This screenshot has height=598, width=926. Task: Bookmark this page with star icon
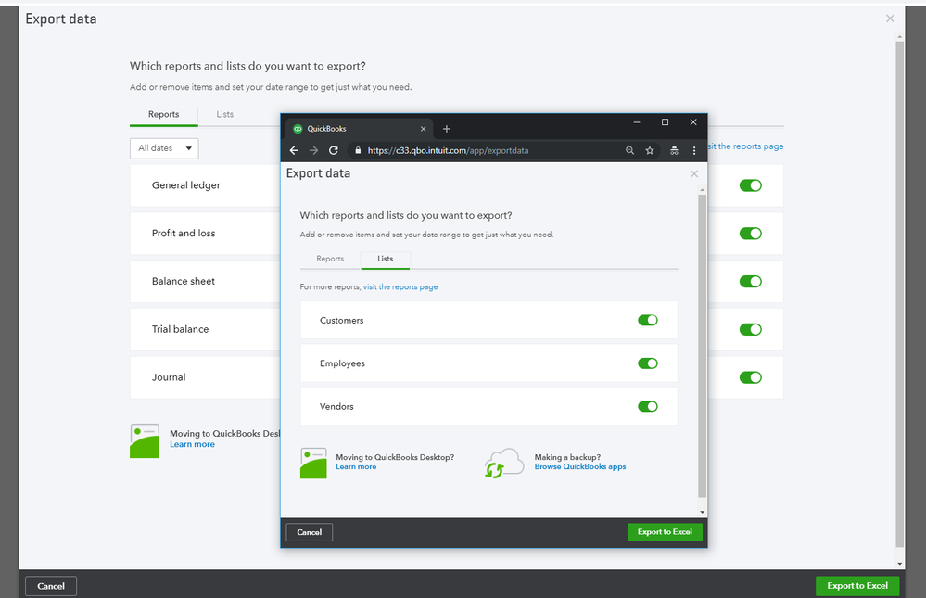pos(650,151)
